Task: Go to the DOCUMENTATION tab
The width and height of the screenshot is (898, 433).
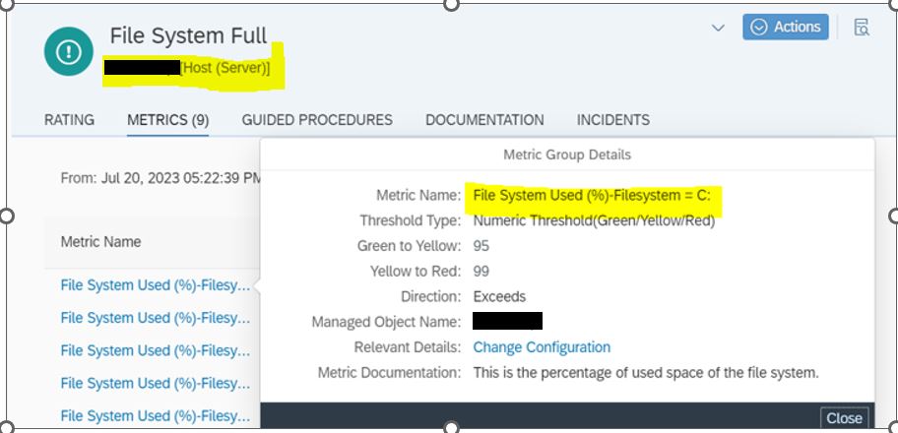Action: (484, 120)
